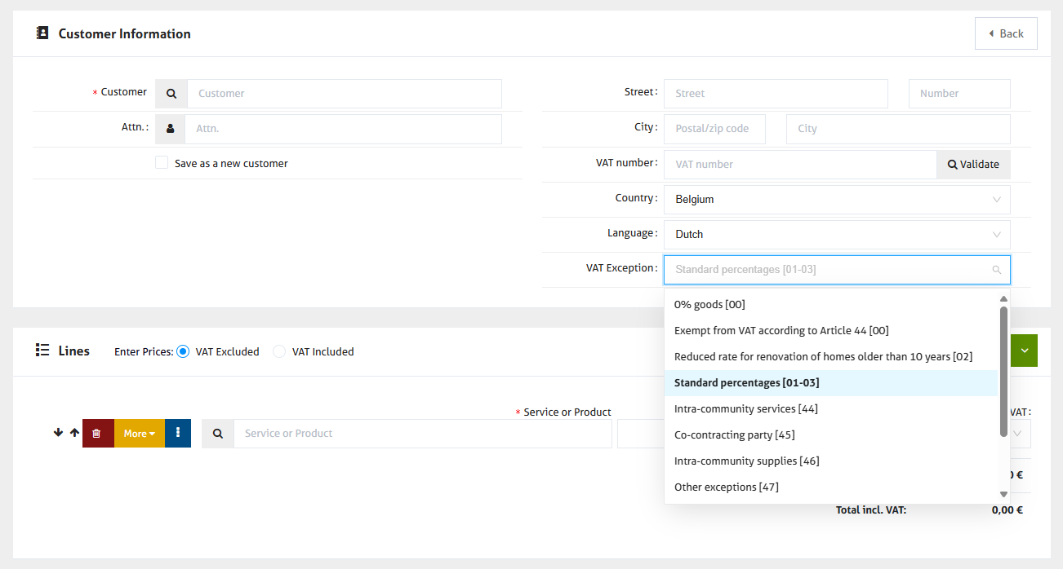Click the Attn. person icon
Image resolution: width=1063 pixels, height=569 pixels.
(x=170, y=129)
